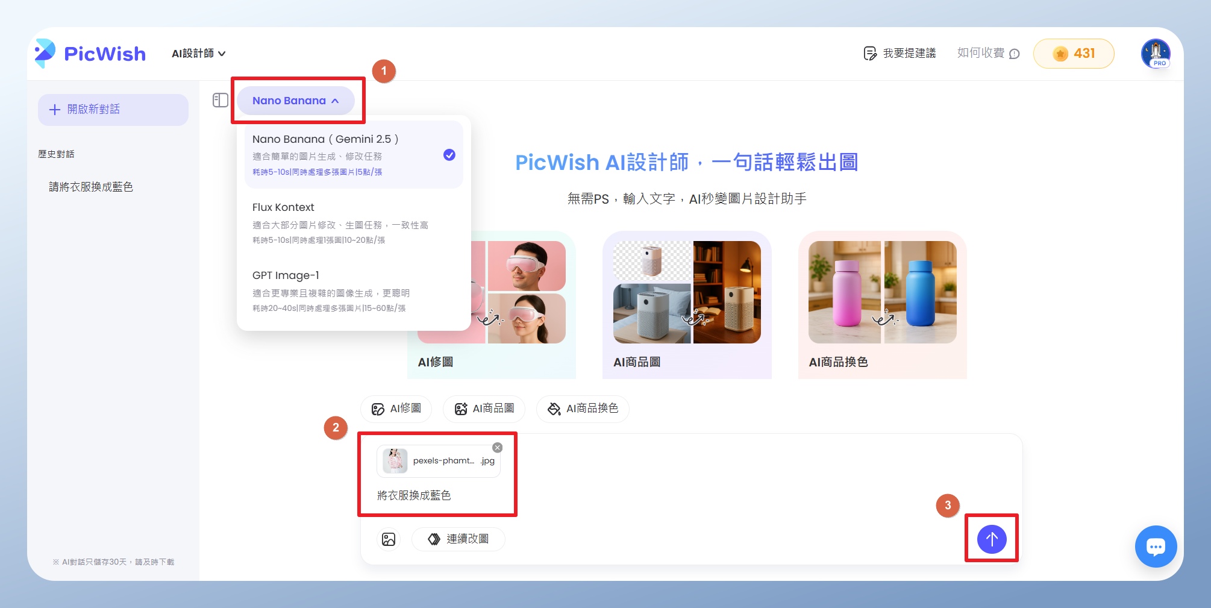Open the user profile avatar
This screenshot has width=1211, height=608.
click(x=1155, y=53)
